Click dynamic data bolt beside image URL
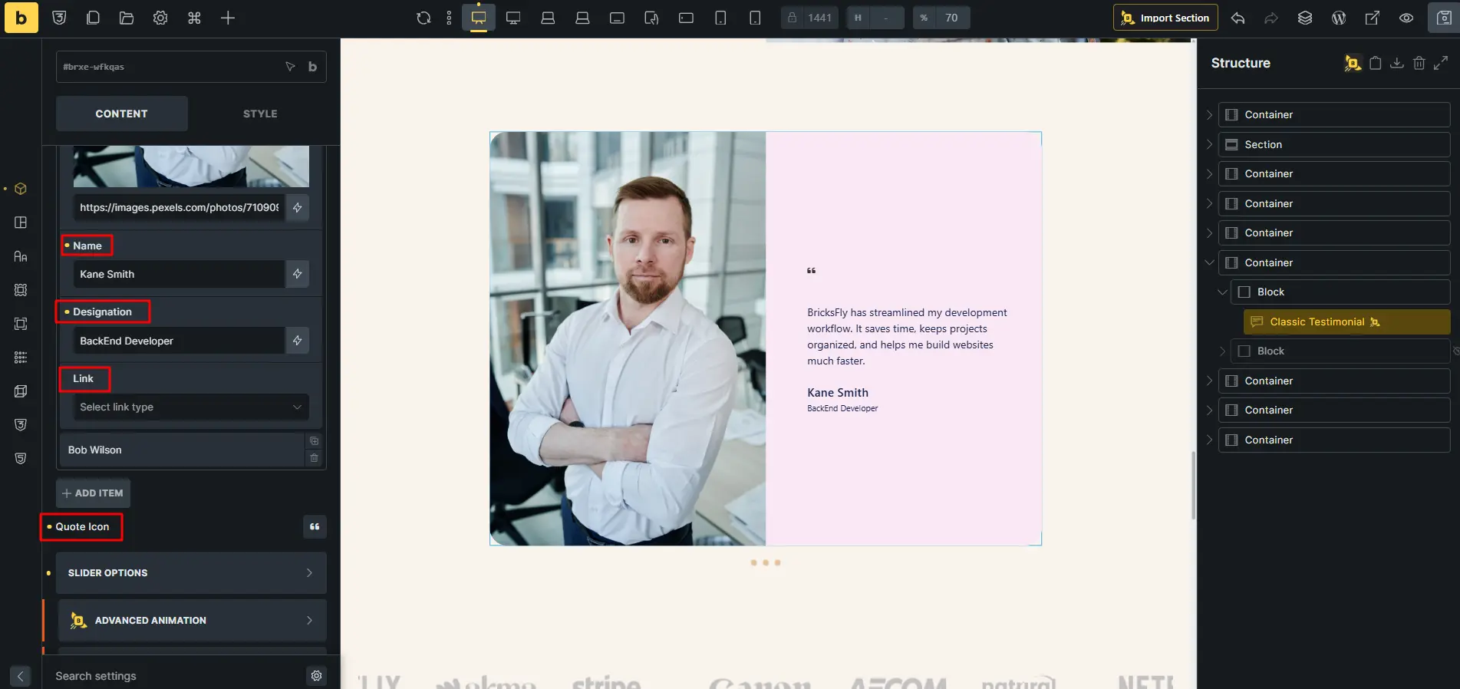This screenshot has width=1460, height=689. (x=298, y=207)
